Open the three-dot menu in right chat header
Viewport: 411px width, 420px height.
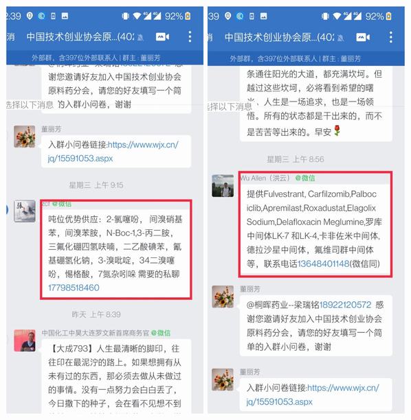click(x=391, y=37)
